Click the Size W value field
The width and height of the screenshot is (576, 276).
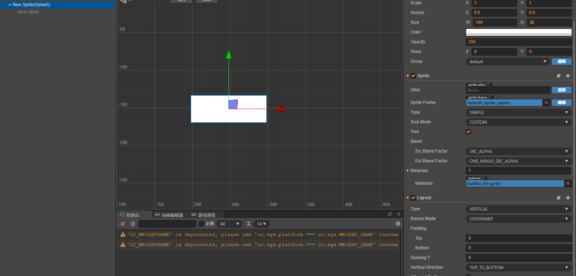pos(495,22)
